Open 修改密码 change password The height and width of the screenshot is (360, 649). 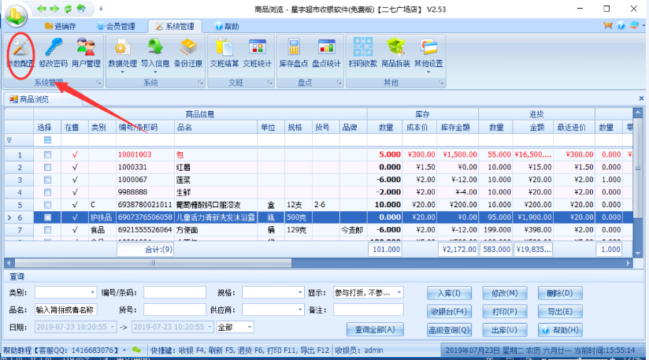53,53
